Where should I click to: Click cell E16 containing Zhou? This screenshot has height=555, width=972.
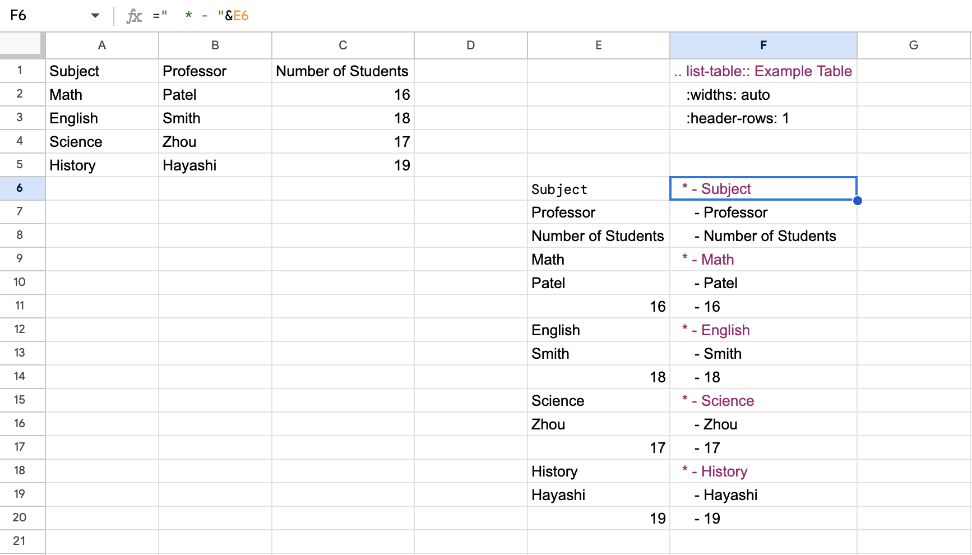[599, 424]
